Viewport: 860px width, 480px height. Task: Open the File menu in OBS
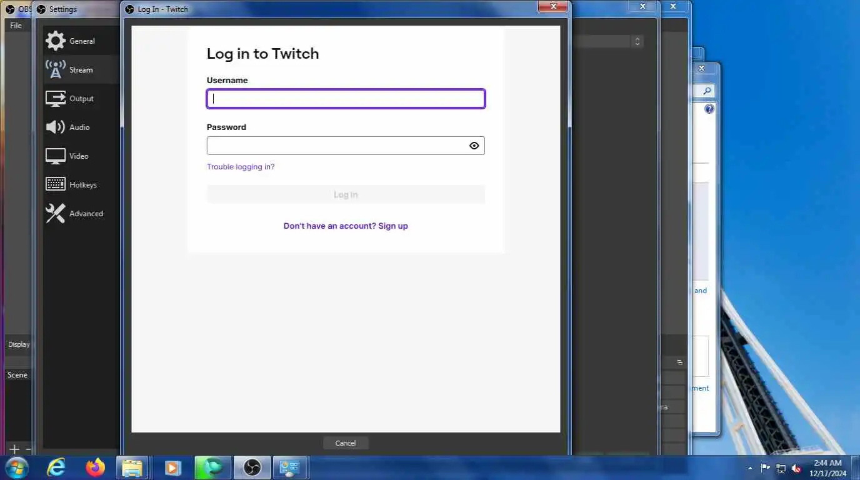(x=16, y=26)
